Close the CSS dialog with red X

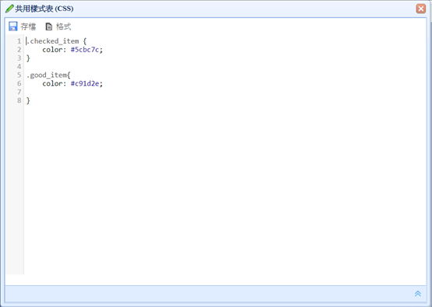421,9
